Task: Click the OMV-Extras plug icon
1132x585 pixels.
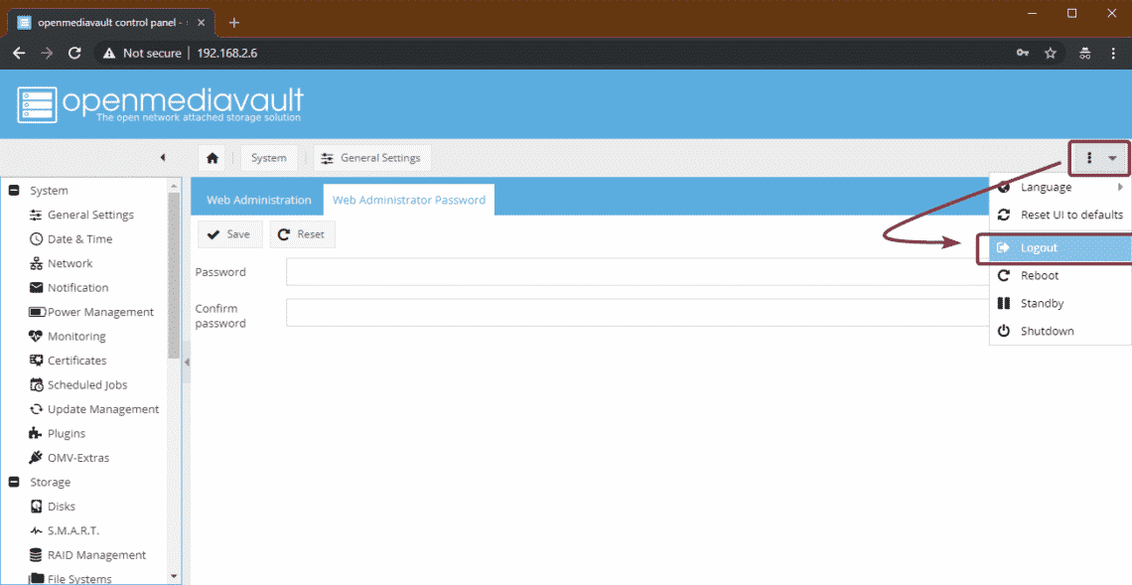Action: click(x=36, y=458)
